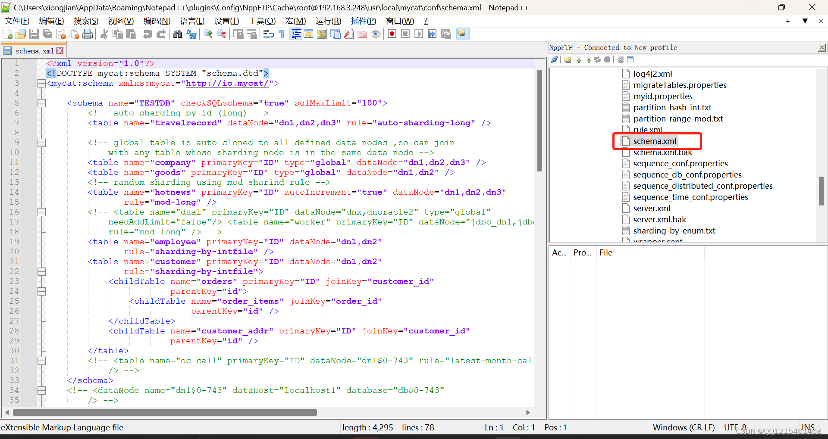Screen dimensions: 828x439
Task: Run macro multiple times icon
Action: click(432, 34)
